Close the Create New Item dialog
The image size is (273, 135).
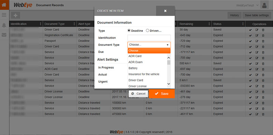coord(165,11)
